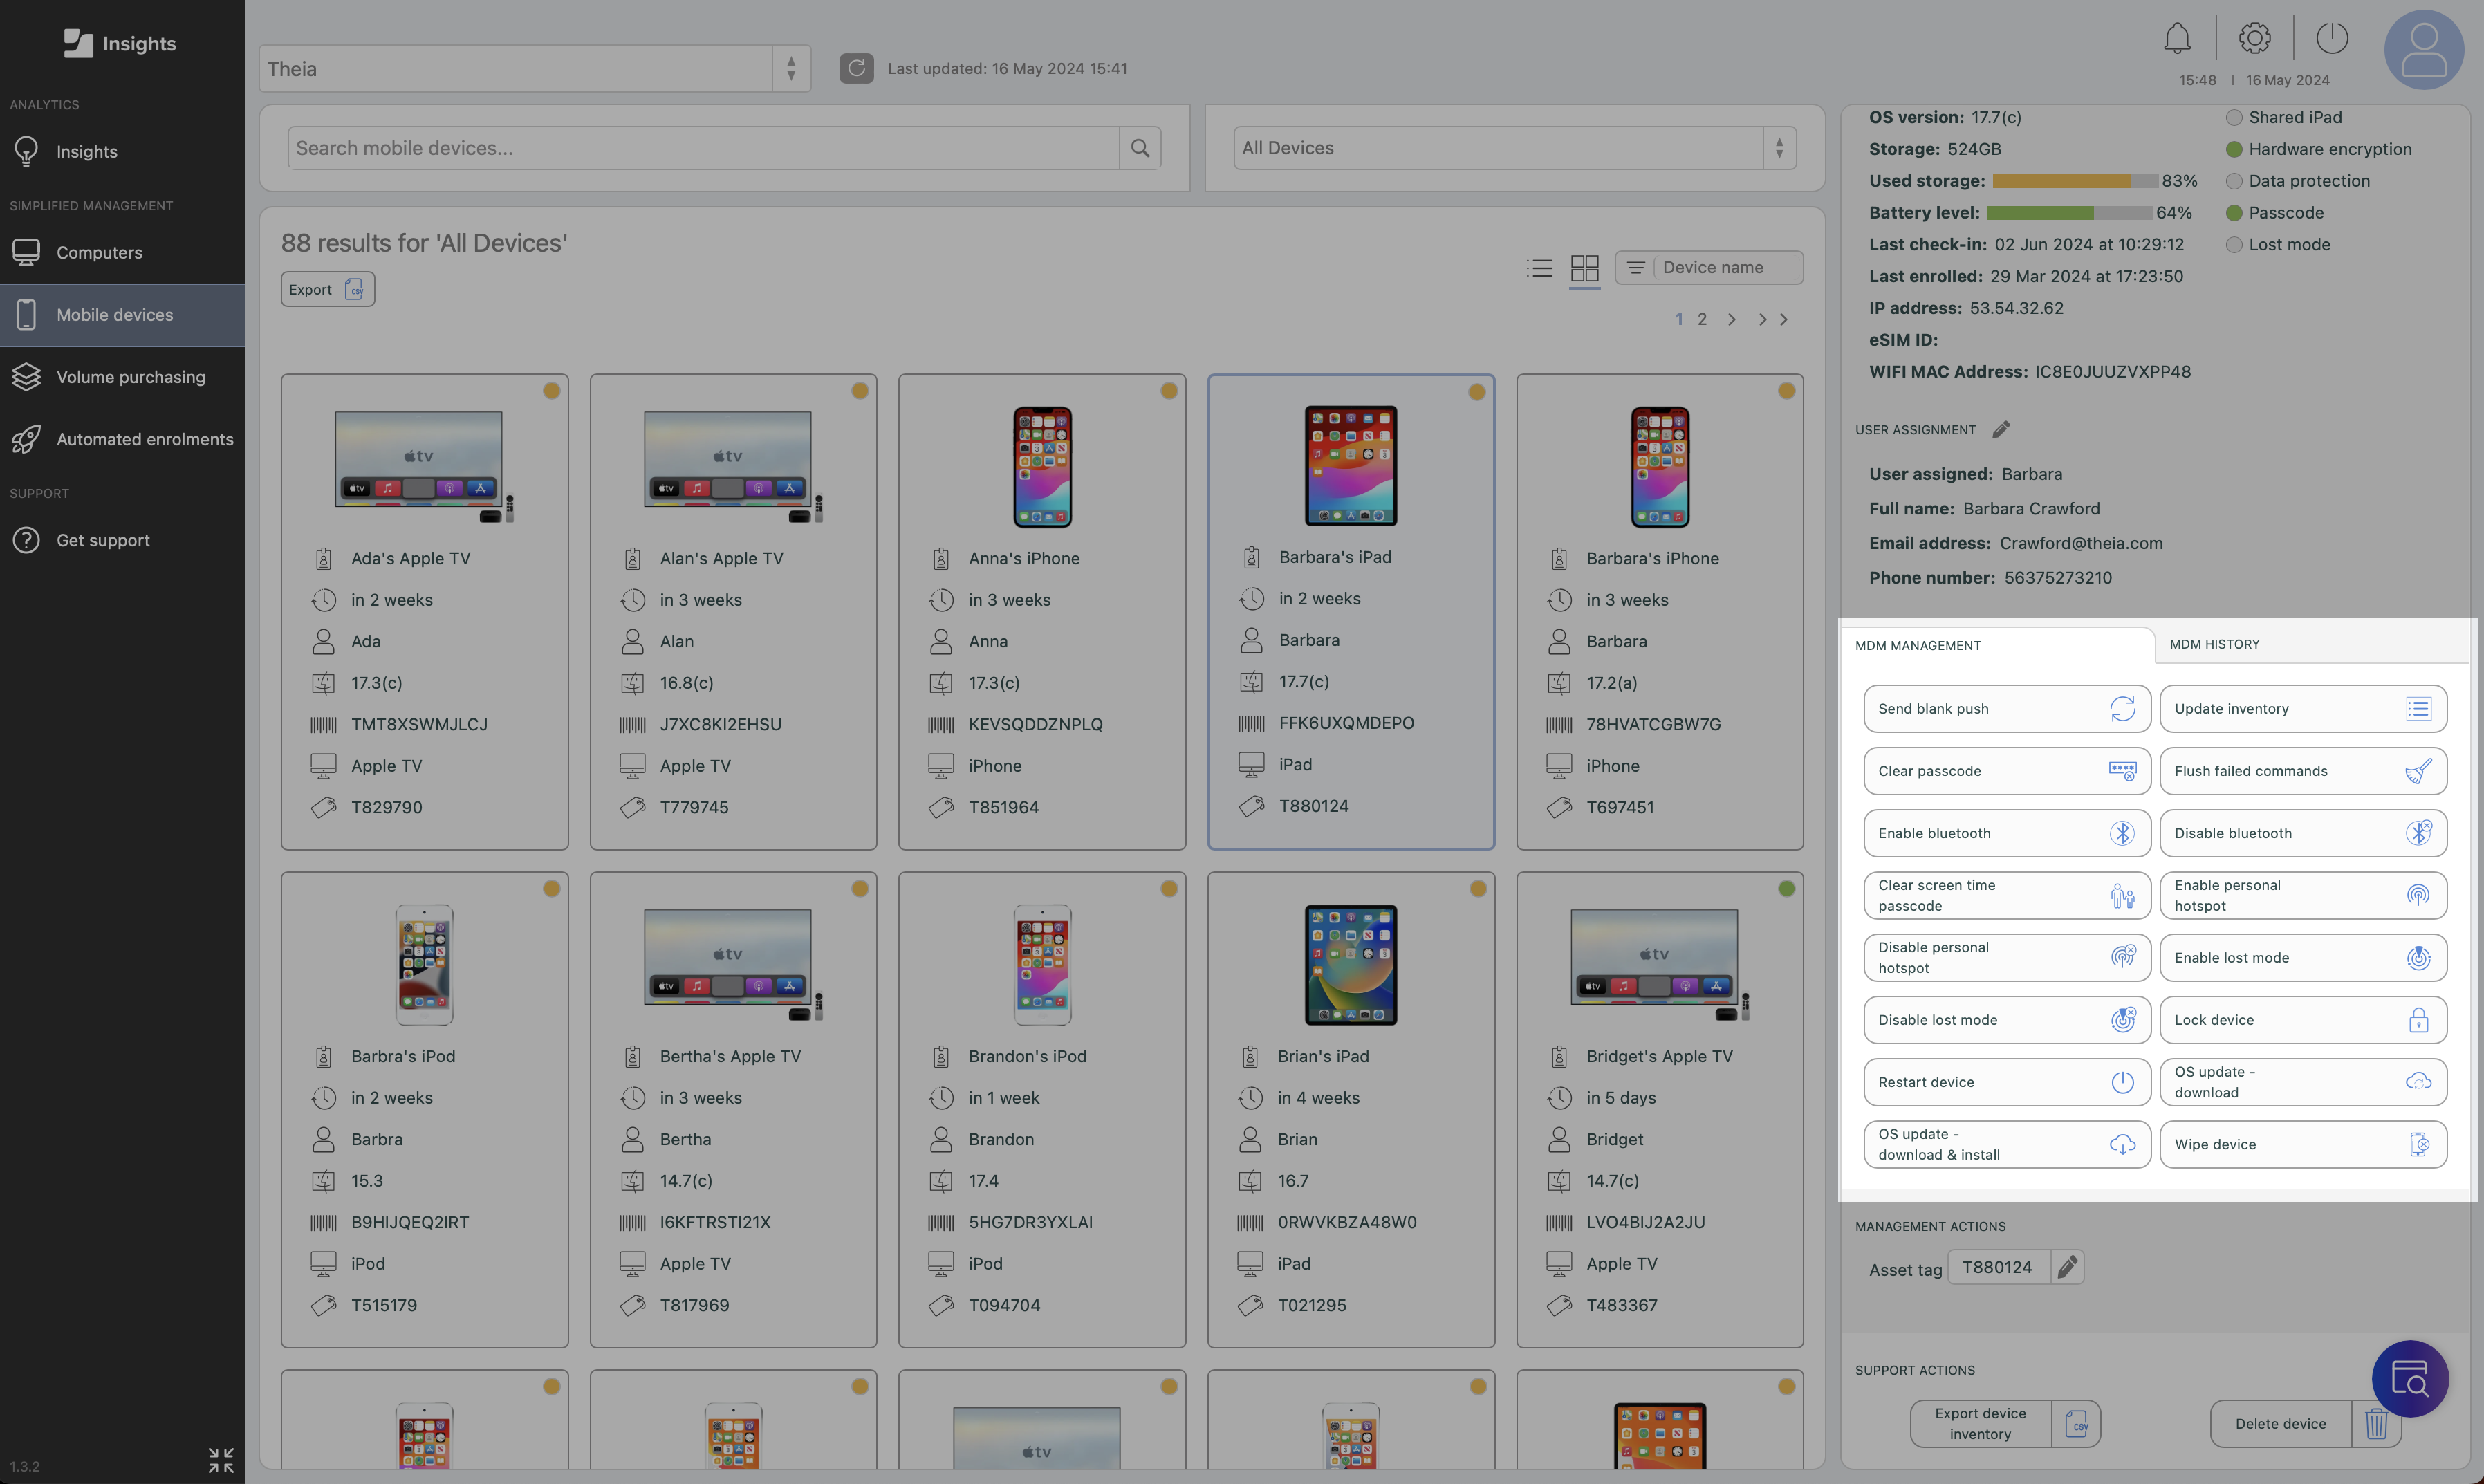
Task: Open Get support page
Action: click(x=122, y=540)
